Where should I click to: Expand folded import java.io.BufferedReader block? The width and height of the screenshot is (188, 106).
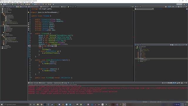click(31, 12)
